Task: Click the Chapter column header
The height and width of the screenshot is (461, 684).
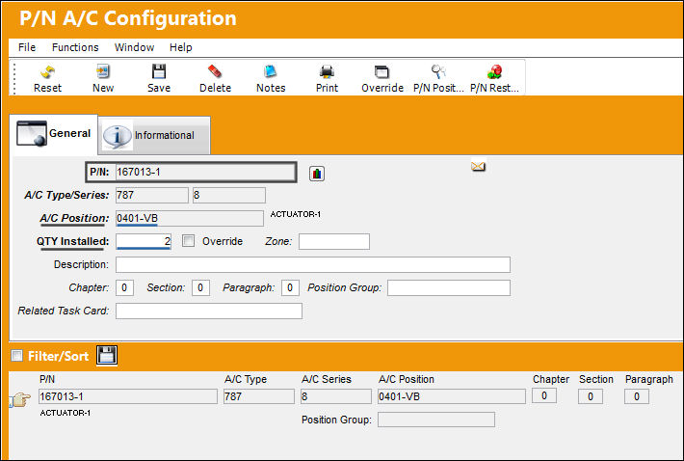Action: [551, 379]
